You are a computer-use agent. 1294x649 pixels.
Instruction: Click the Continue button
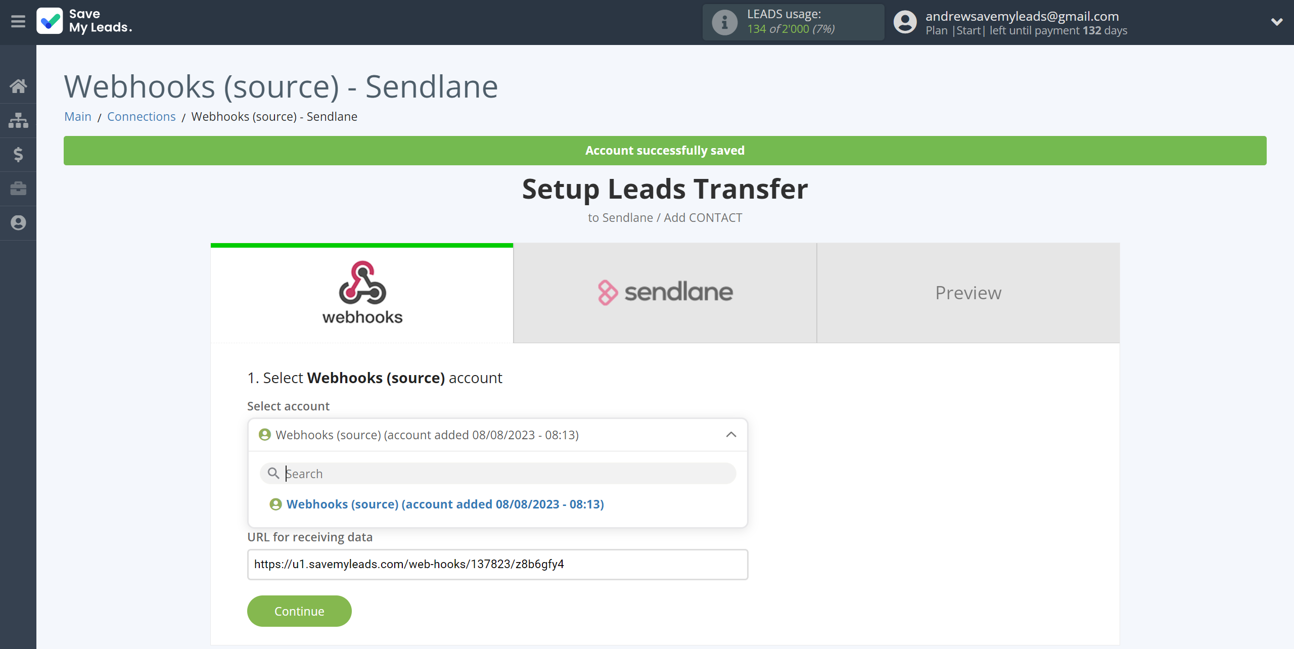coord(300,611)
